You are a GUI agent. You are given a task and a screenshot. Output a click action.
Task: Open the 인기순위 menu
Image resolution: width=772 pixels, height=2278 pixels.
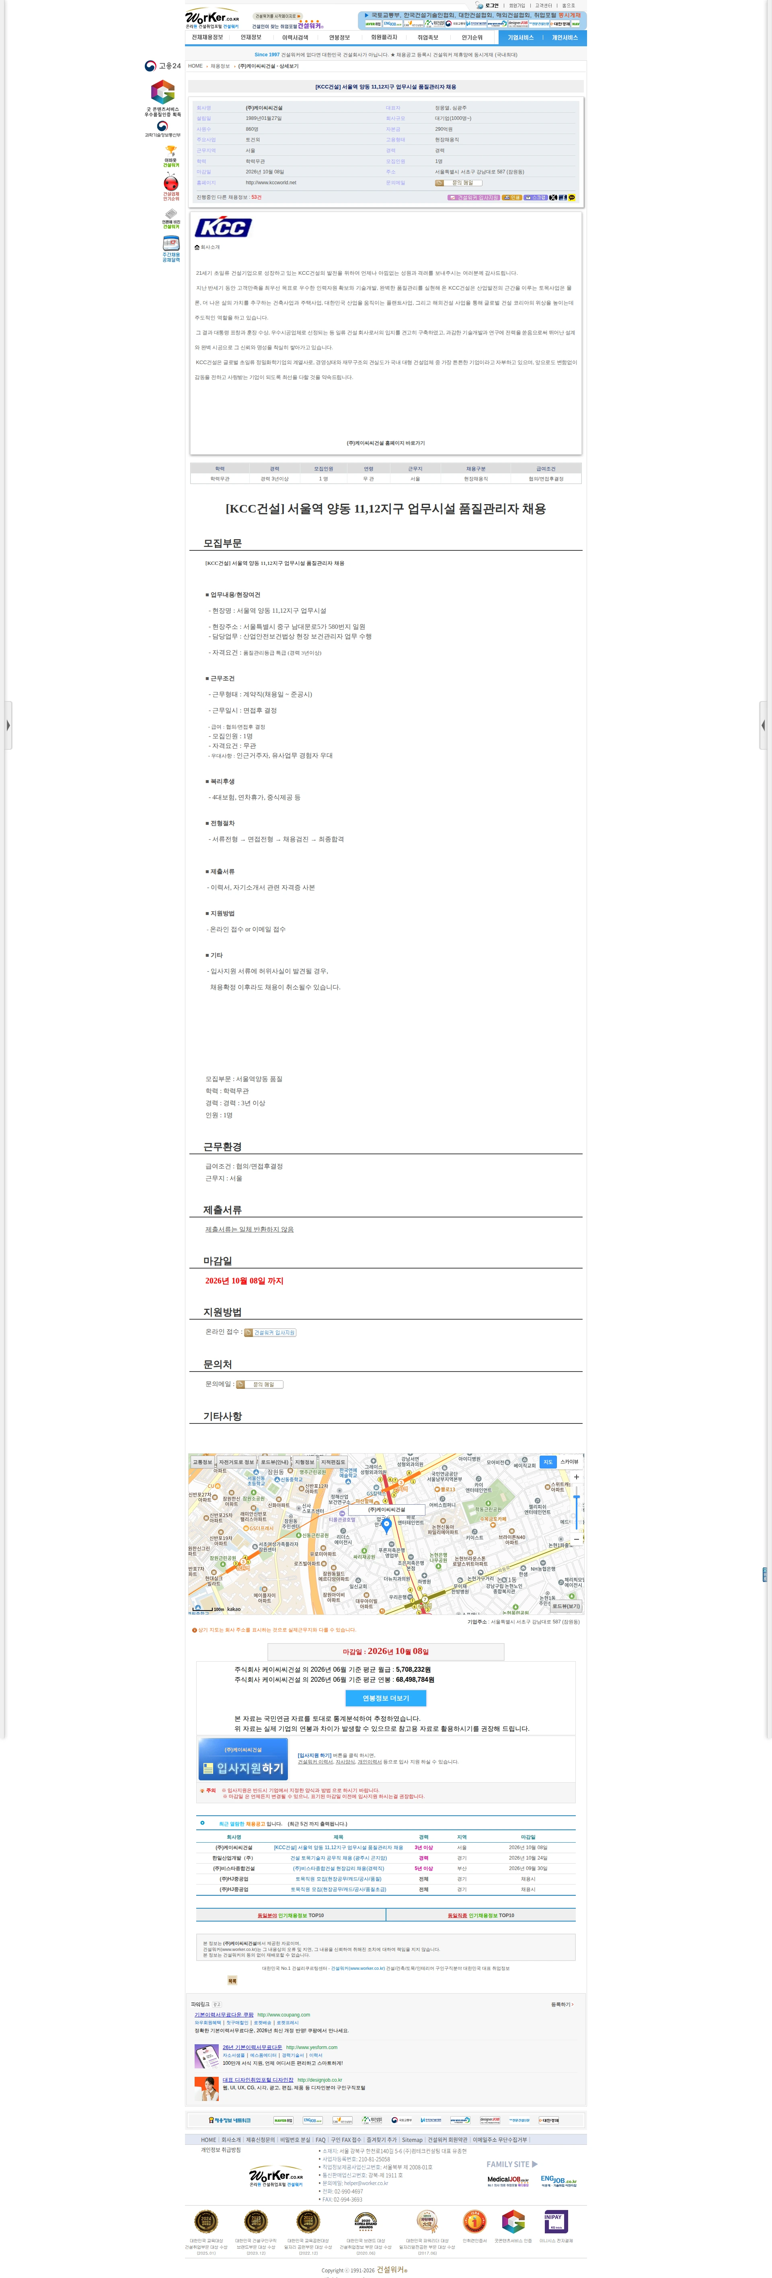click(472, 38)
